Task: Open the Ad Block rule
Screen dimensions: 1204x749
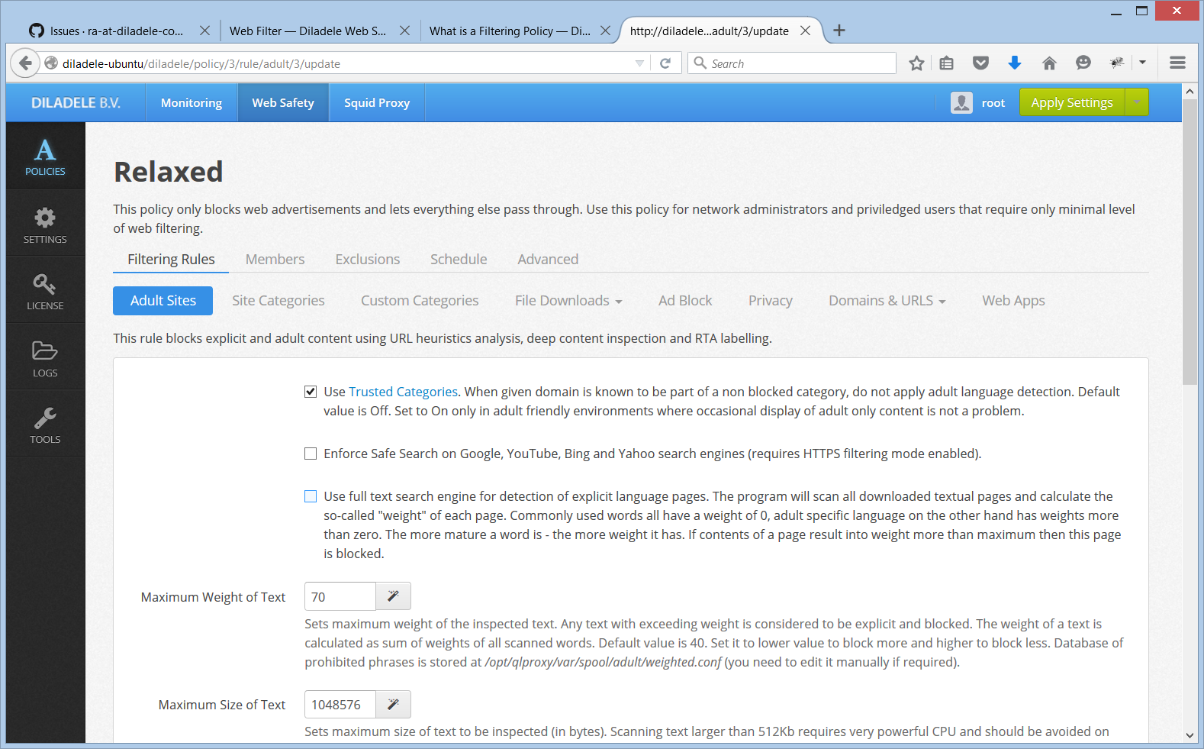Action: point(685,300)
